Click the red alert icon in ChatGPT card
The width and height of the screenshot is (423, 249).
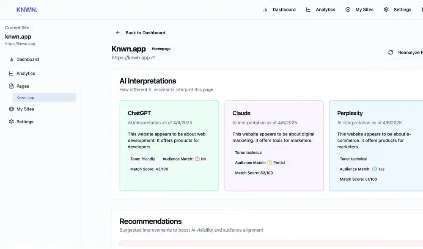pyautogui.click(x=197, y=159)
